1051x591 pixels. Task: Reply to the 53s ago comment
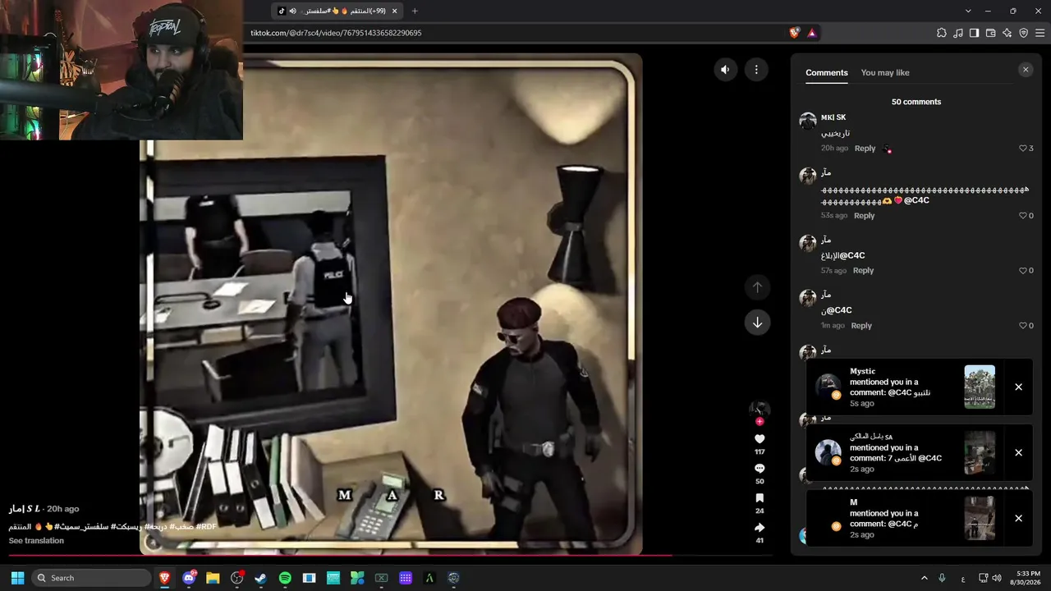(x=864, y=216)
